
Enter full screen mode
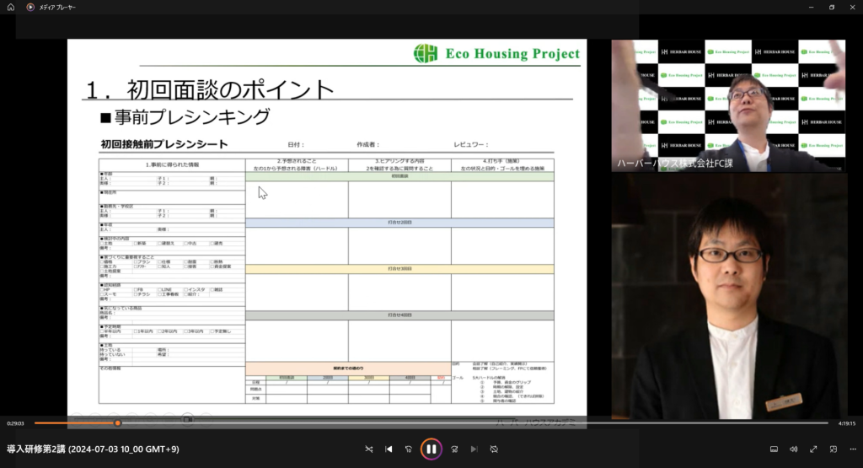(813, 449)
